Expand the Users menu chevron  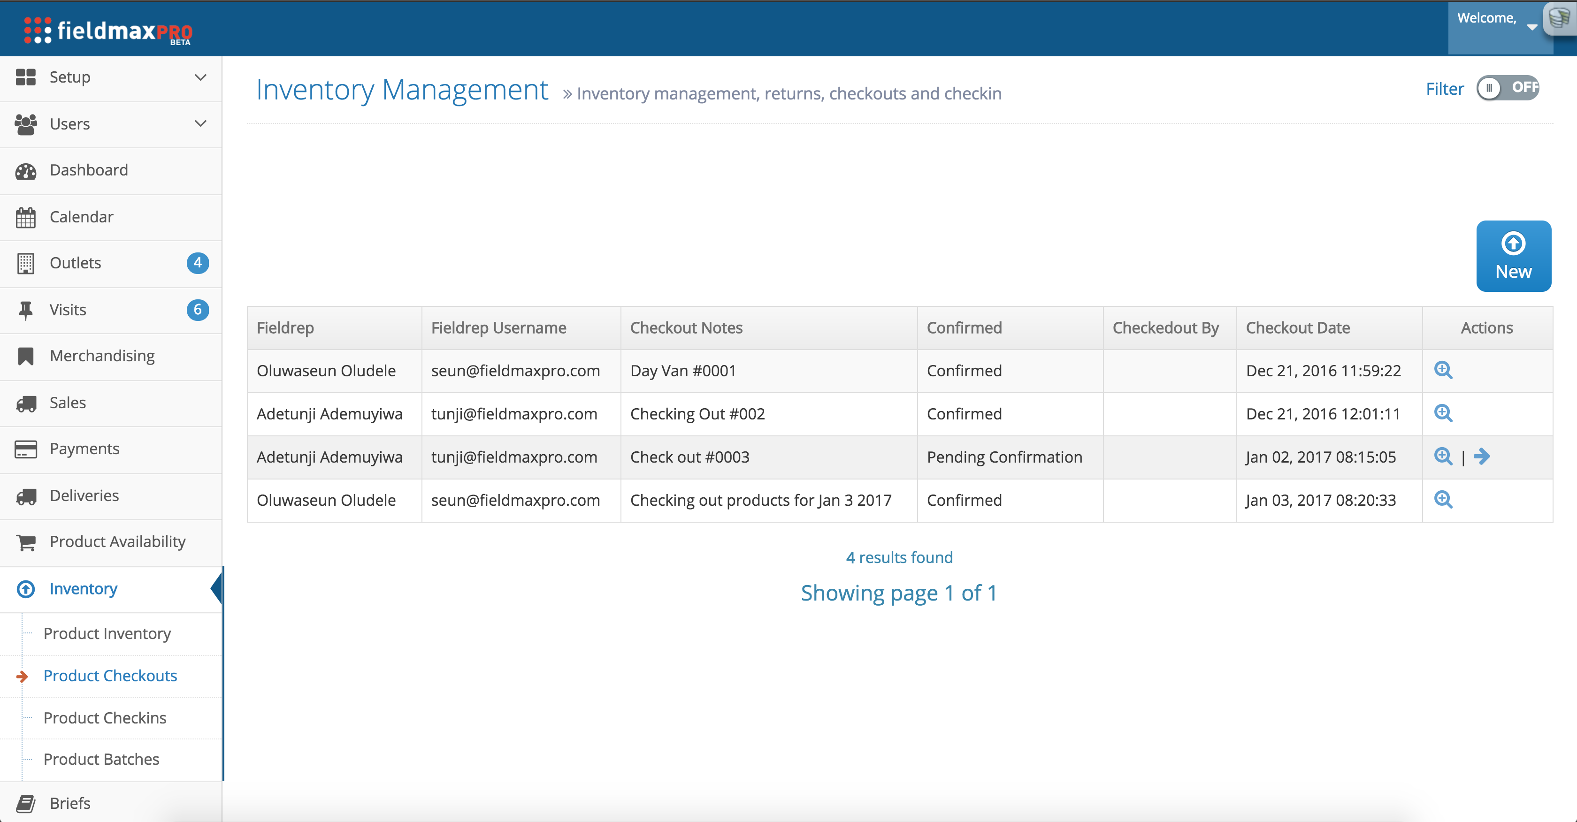(200, 124)
